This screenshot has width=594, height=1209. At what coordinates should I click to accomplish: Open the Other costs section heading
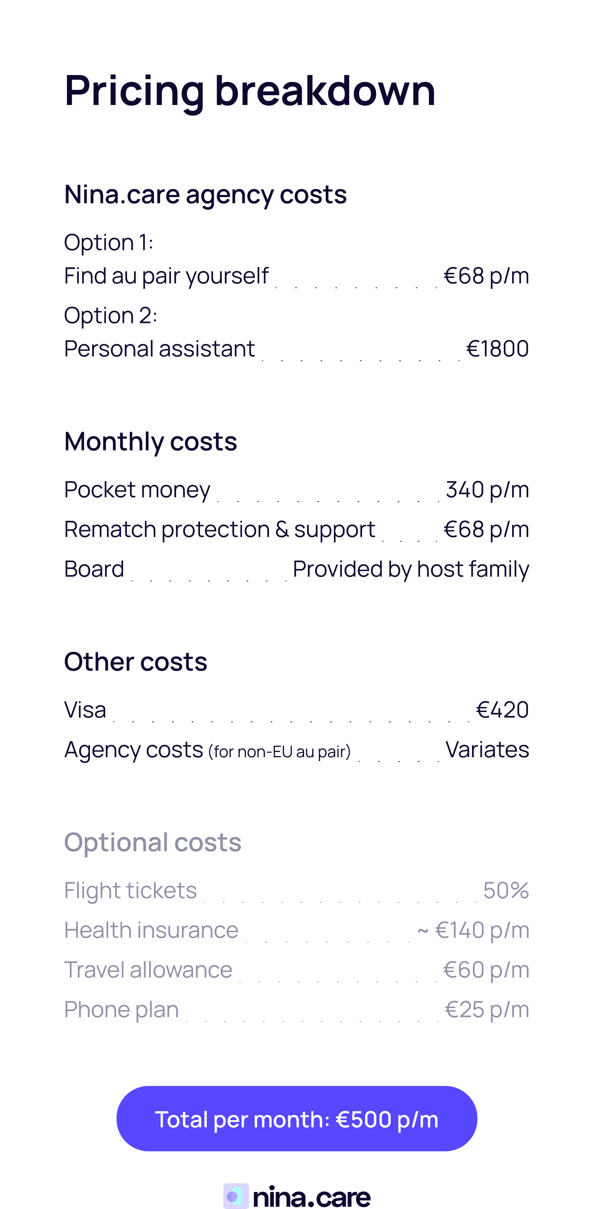[136, 662]
